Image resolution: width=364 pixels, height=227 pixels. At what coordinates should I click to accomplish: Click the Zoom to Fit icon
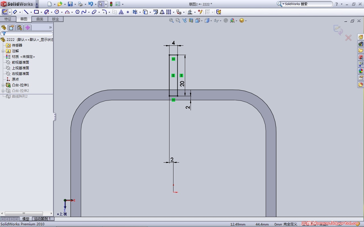171,20
